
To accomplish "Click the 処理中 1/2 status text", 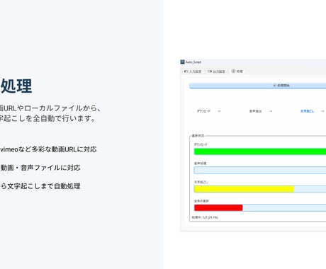I will click(x=205, y=217).
